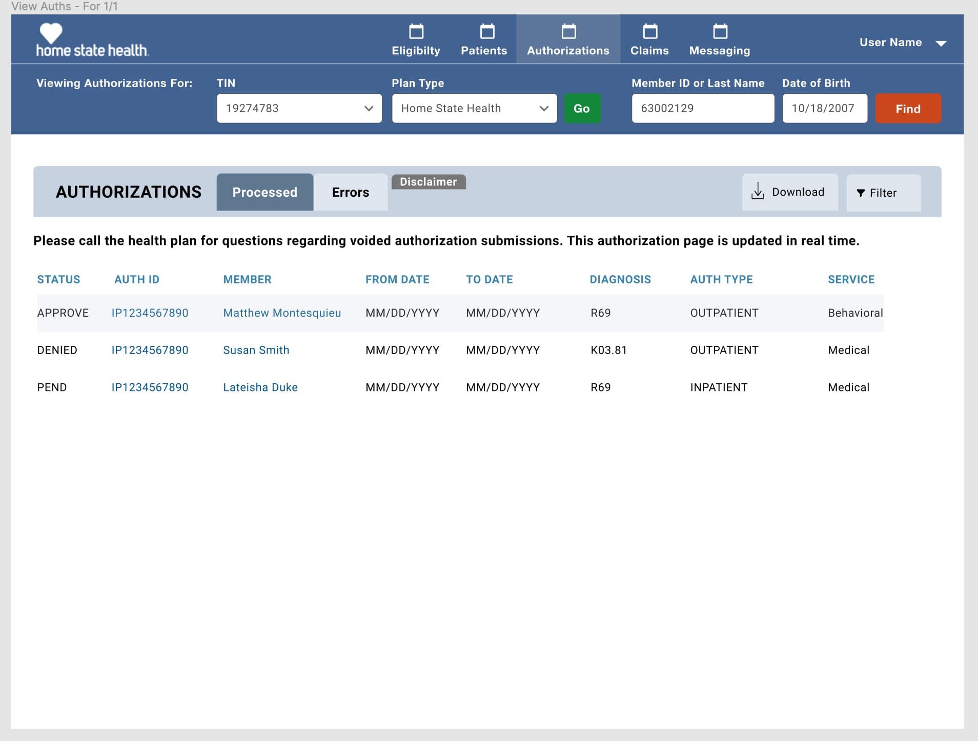Sort by the AUTH ID column header
Viewport: 978px width, 741px height.
(137, 280)
